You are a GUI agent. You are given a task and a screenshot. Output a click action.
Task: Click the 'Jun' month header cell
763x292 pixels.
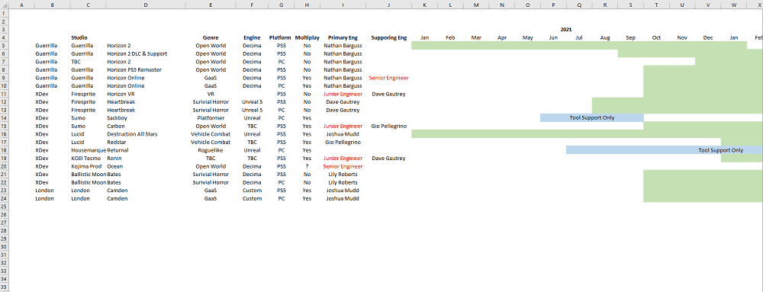552,37
